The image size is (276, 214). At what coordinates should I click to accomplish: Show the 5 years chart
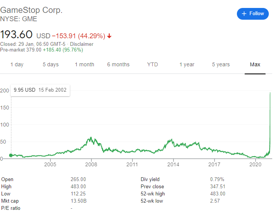click(221, 64)
